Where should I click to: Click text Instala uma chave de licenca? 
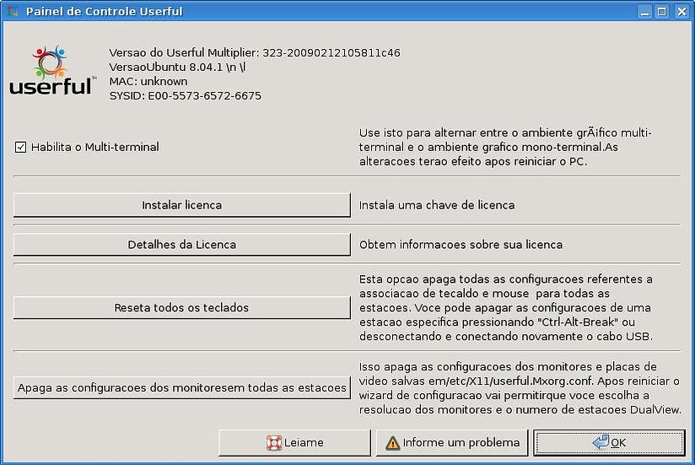[437, 205]
